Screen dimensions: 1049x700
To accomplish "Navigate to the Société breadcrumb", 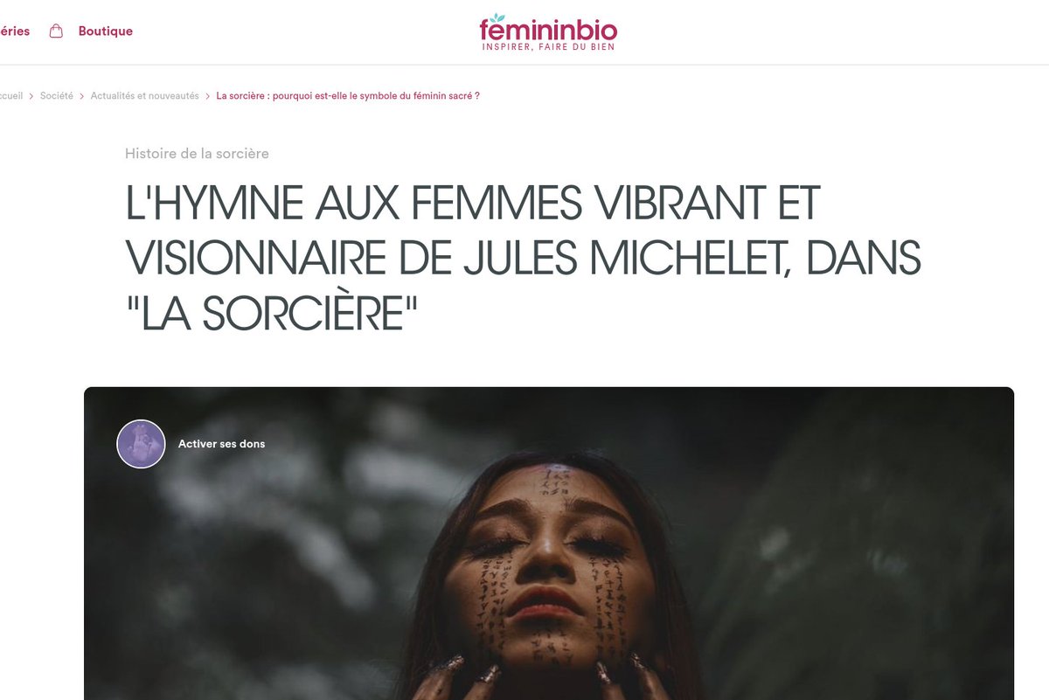I will tap(57, 96).
